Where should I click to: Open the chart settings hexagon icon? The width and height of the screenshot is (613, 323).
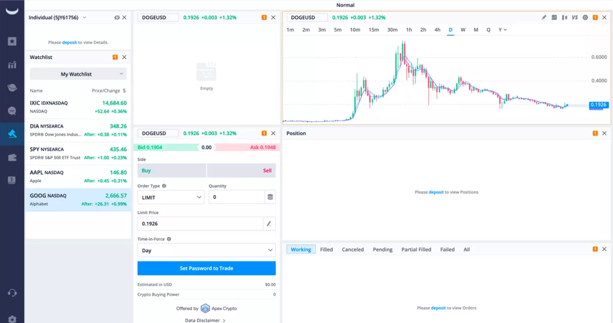585,18
